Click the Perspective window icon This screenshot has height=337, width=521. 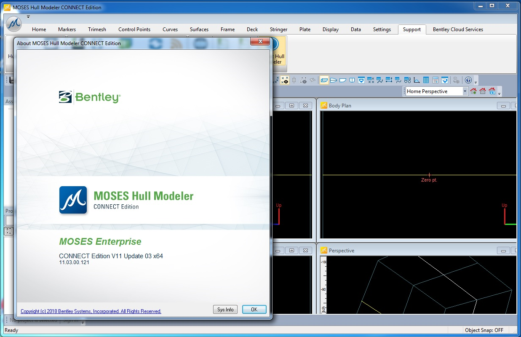tap(324, 250)
